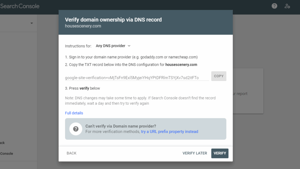300x169 pixels.
Task: Open the Help icon in top bar
Action: pyautogui.click(x=274, y=6)
